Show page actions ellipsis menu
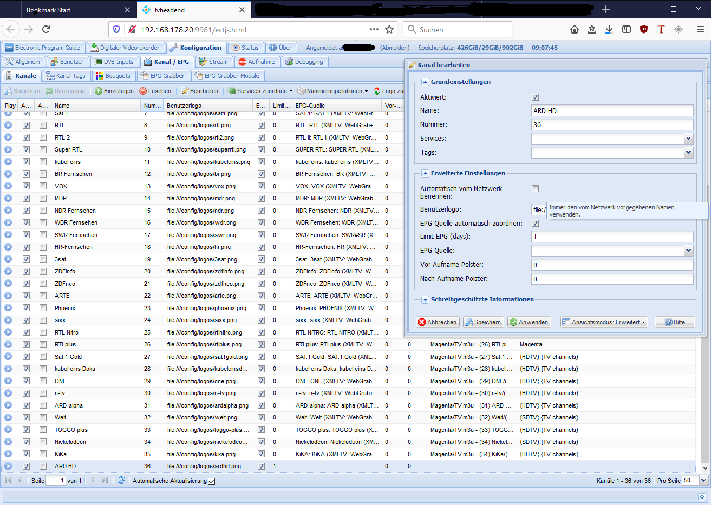 374,29
